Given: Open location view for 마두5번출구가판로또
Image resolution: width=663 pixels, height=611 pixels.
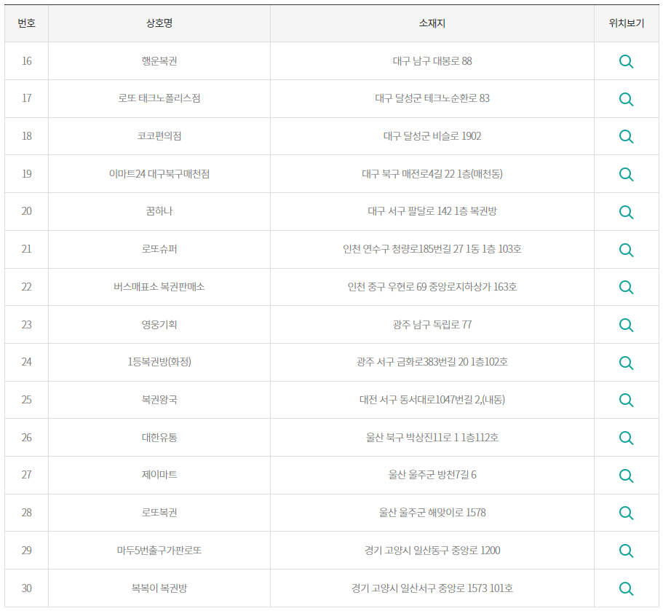Looking at the screenshot, I should coord(626,551).
